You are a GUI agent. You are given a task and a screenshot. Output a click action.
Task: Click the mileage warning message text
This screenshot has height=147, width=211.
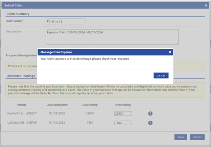(85, 59)
